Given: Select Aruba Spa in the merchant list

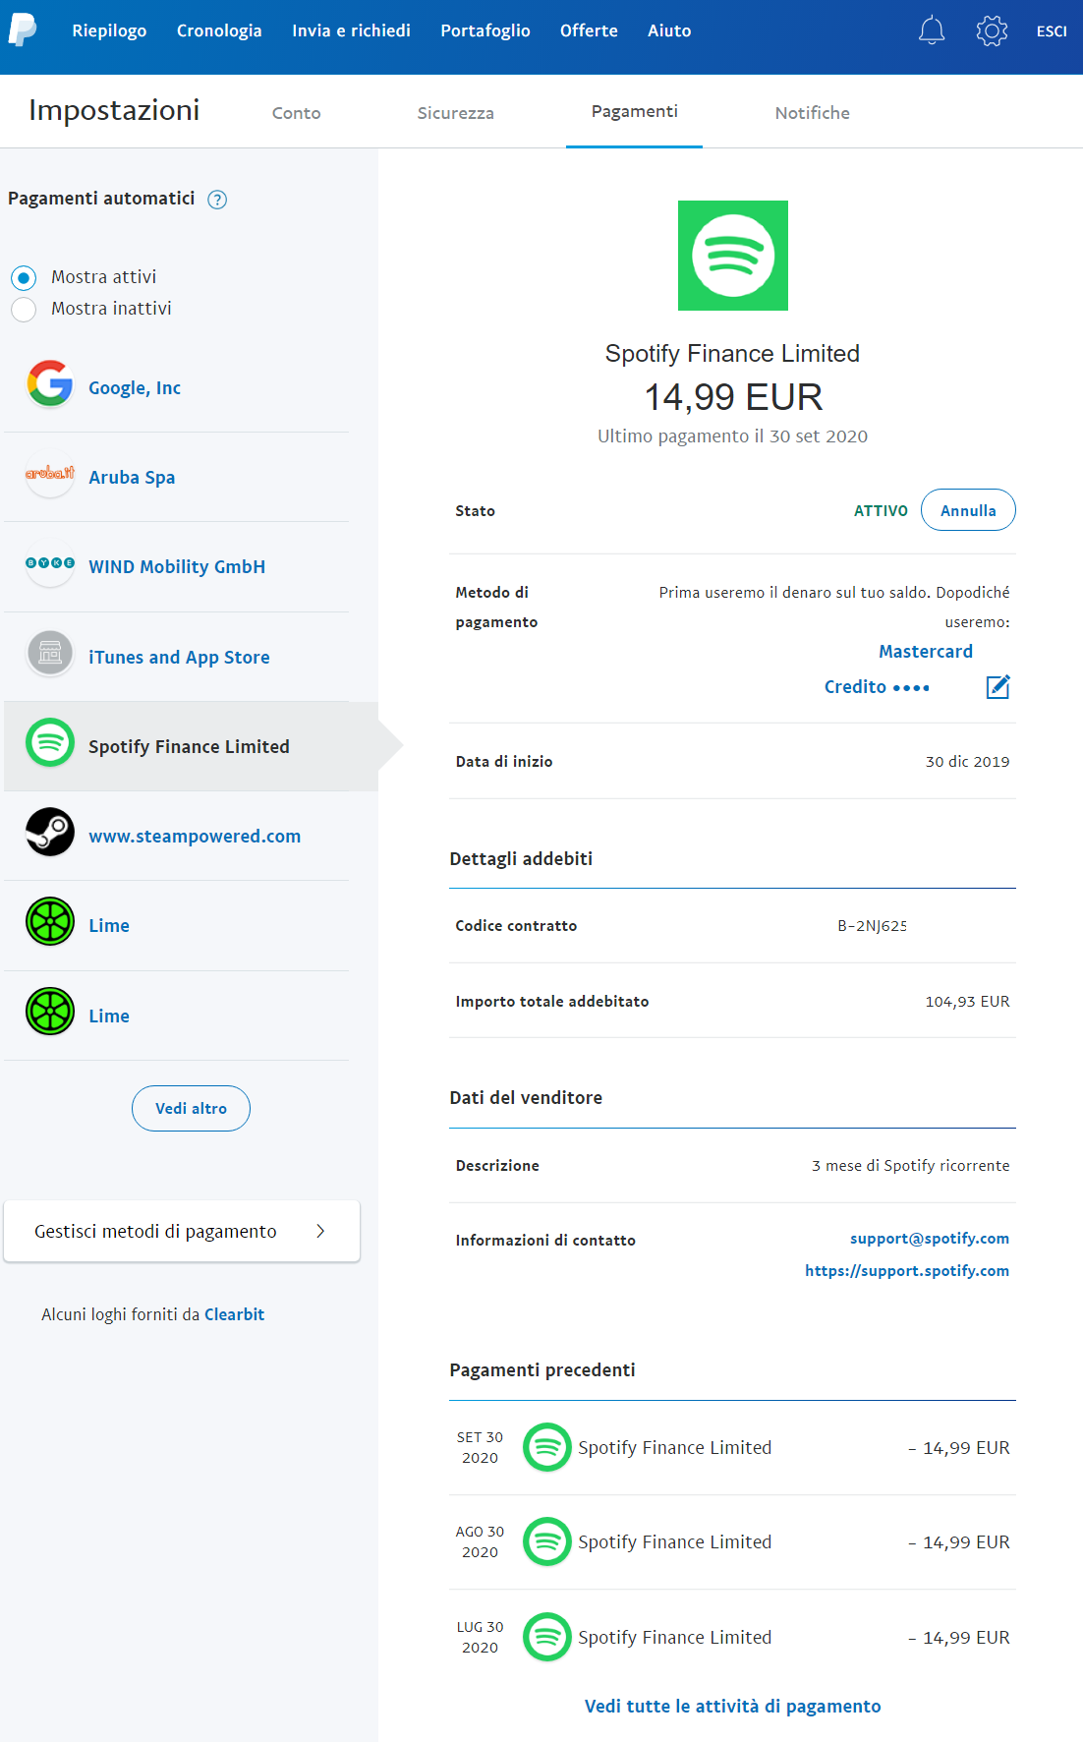Looking at the screenshot, I should 132,478.
